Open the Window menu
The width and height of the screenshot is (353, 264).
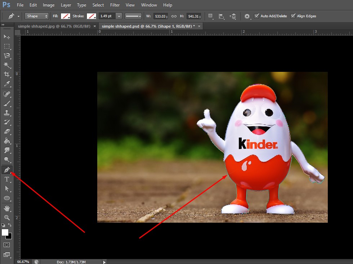tap(149, 5)
